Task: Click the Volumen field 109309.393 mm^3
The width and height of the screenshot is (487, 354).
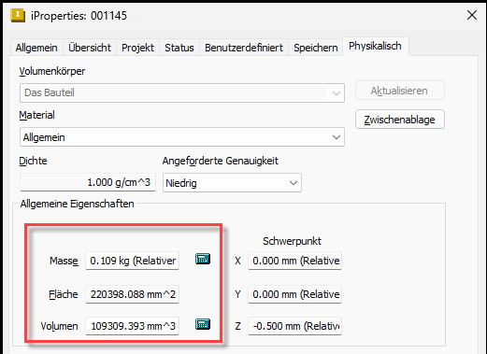Action: point(133,326)
